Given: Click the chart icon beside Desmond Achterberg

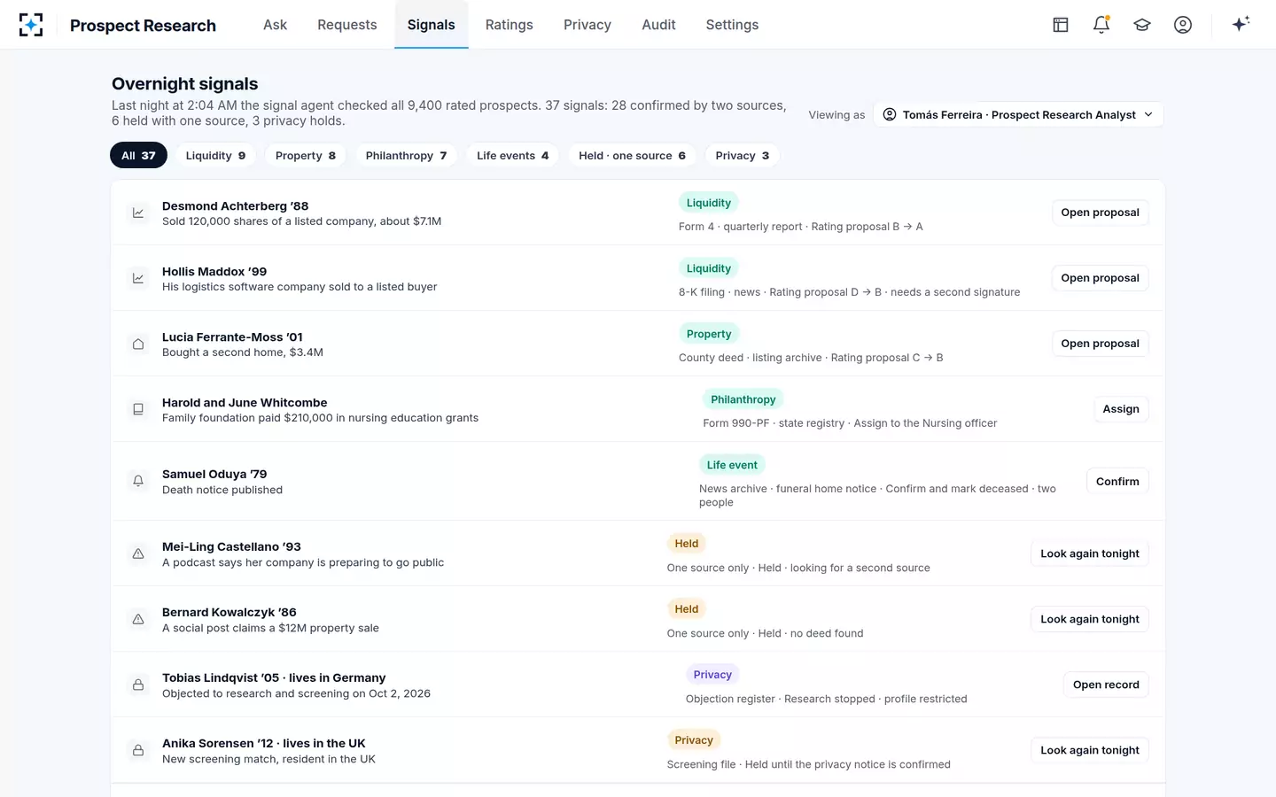Looking at the screenshot, I should pos(138,213).
